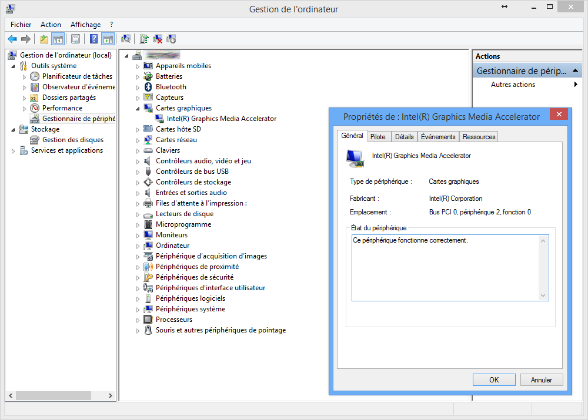Click the Annuler button

(x=541, y=380)
